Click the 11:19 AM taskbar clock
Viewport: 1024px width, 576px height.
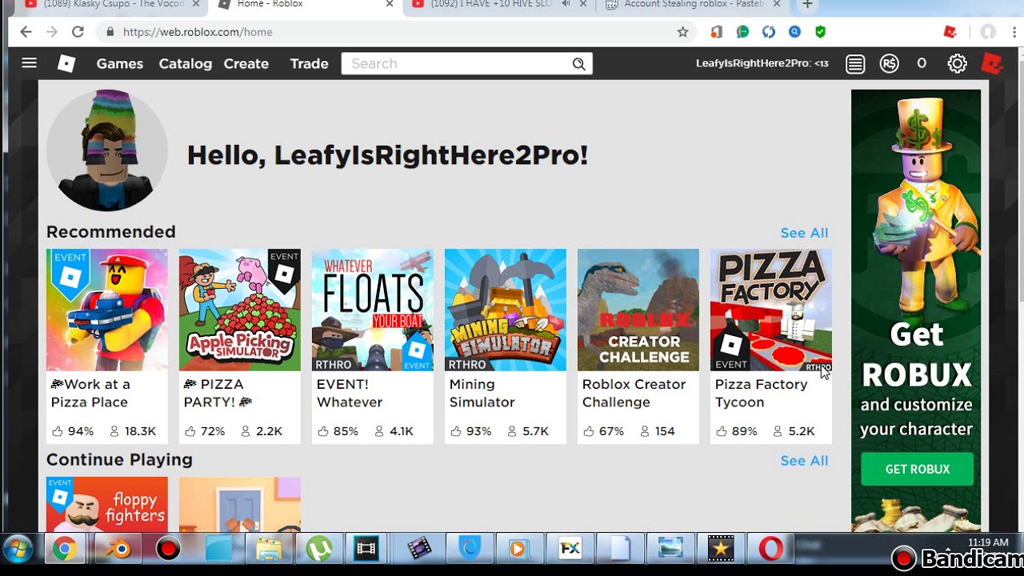coord(988,542)
